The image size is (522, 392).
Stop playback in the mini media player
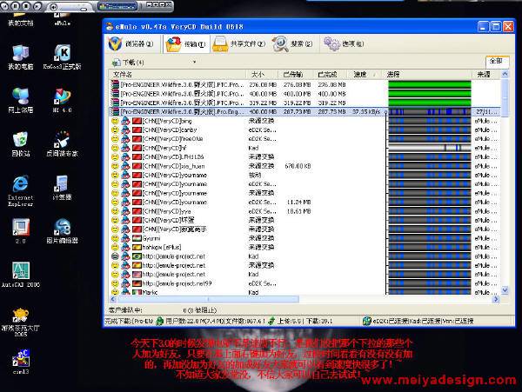(x=27, y=6)
